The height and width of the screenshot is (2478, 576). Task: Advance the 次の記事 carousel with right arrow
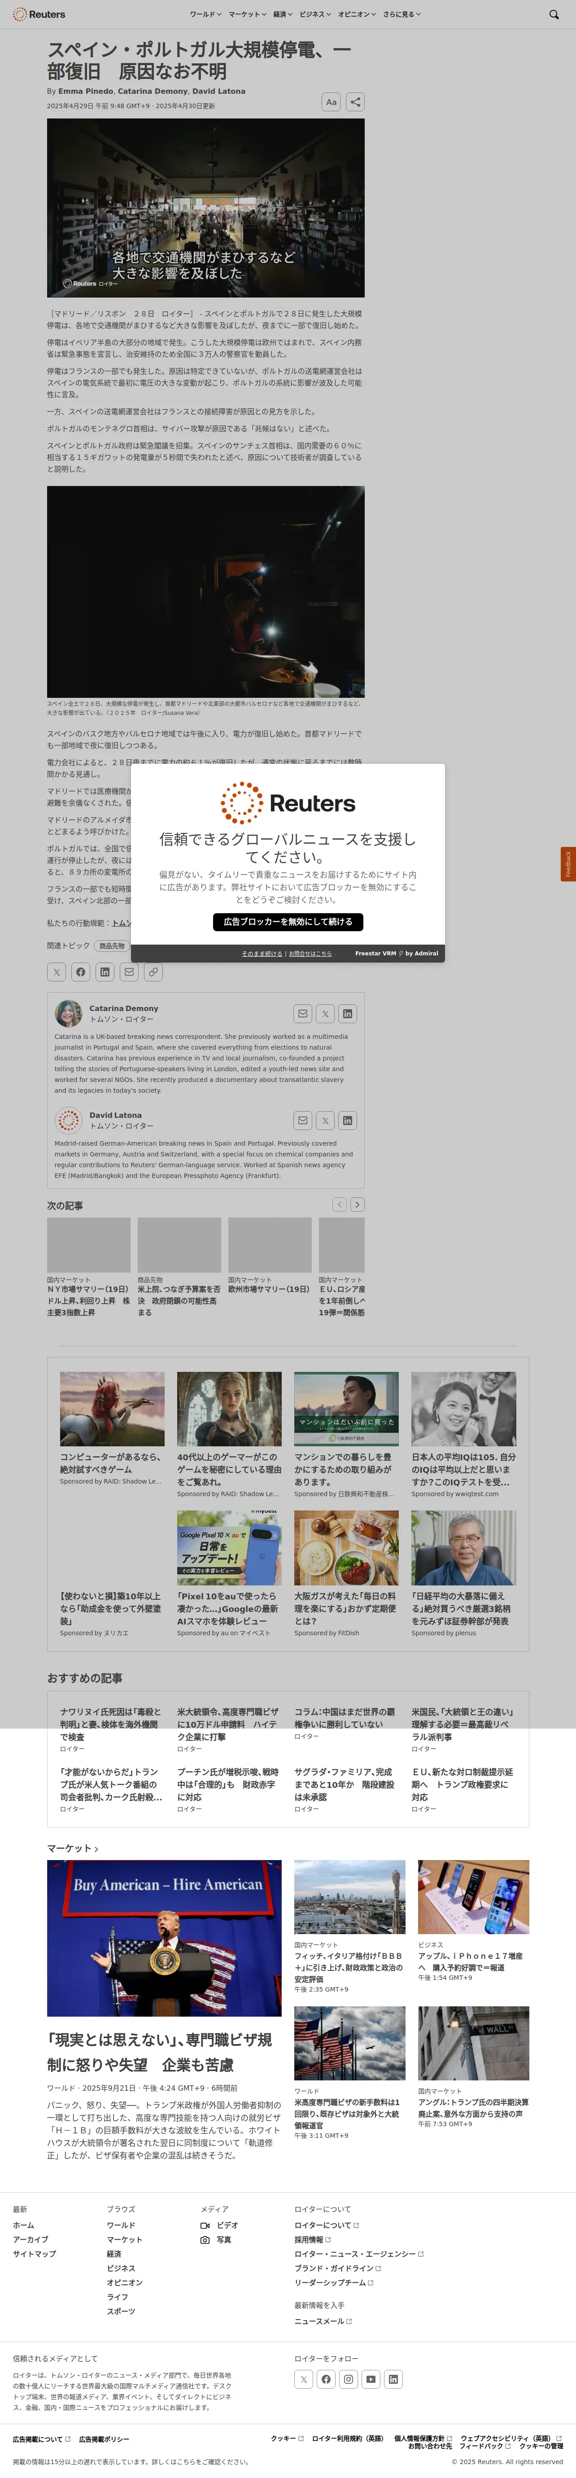(357, 1204)
